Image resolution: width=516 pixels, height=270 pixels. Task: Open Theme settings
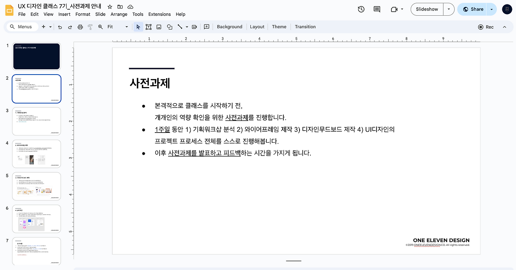(x=279, y=27)
